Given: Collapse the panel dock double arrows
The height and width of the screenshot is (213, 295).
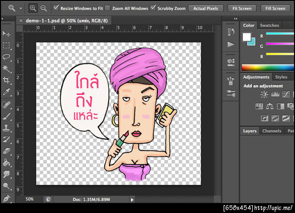Looking at the screenshot, I should (x=236, y=18).
